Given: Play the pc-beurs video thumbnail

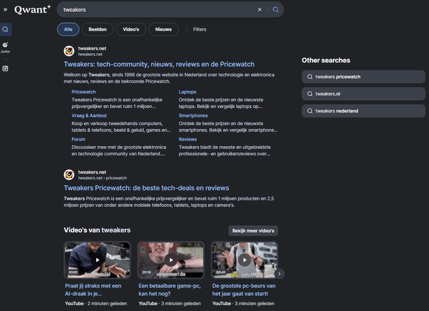Looking at the screenshot, I should tap(245, 260).
